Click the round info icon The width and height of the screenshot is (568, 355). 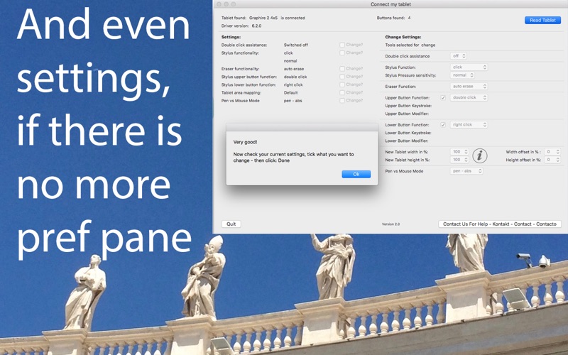pos(480,155)
